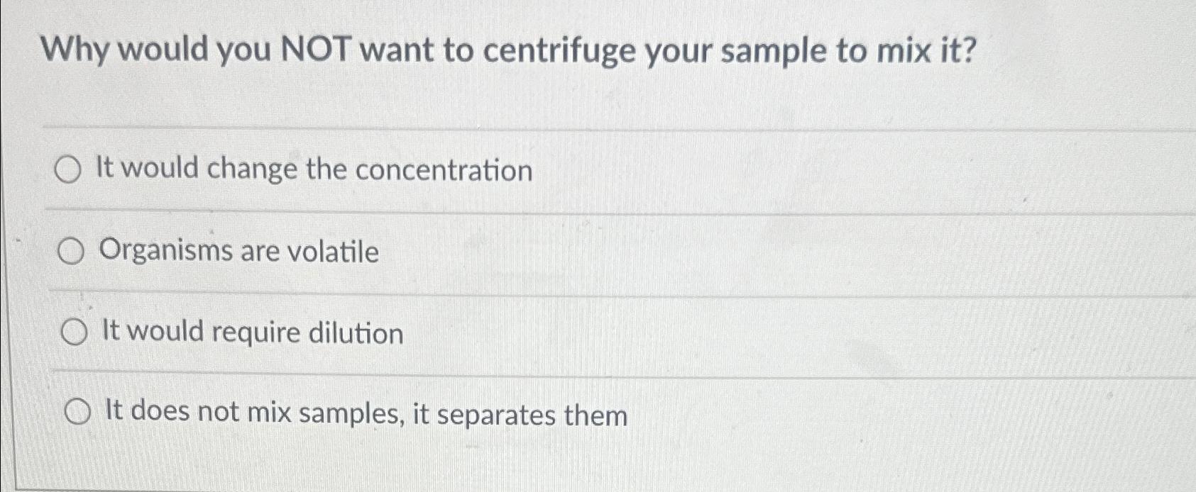The width and height of the screenshot is (1196, 492).
Task: Select the radio button for 'It would require dilution'
Action: 74,331
